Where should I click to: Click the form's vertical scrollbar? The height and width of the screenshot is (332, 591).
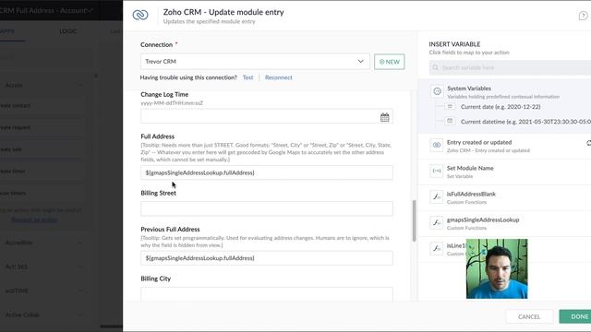point(414,220)
